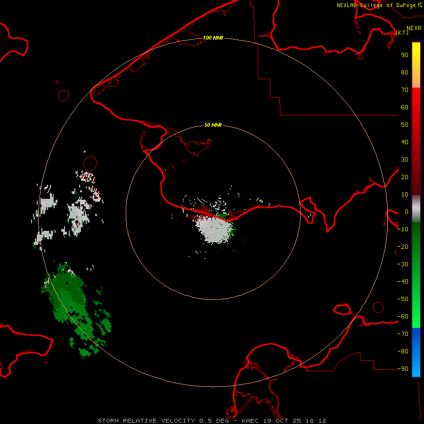Click the "-70" value on the velocity scale
Viewport: 424px width, 424px height.
[x=403, y=334]
